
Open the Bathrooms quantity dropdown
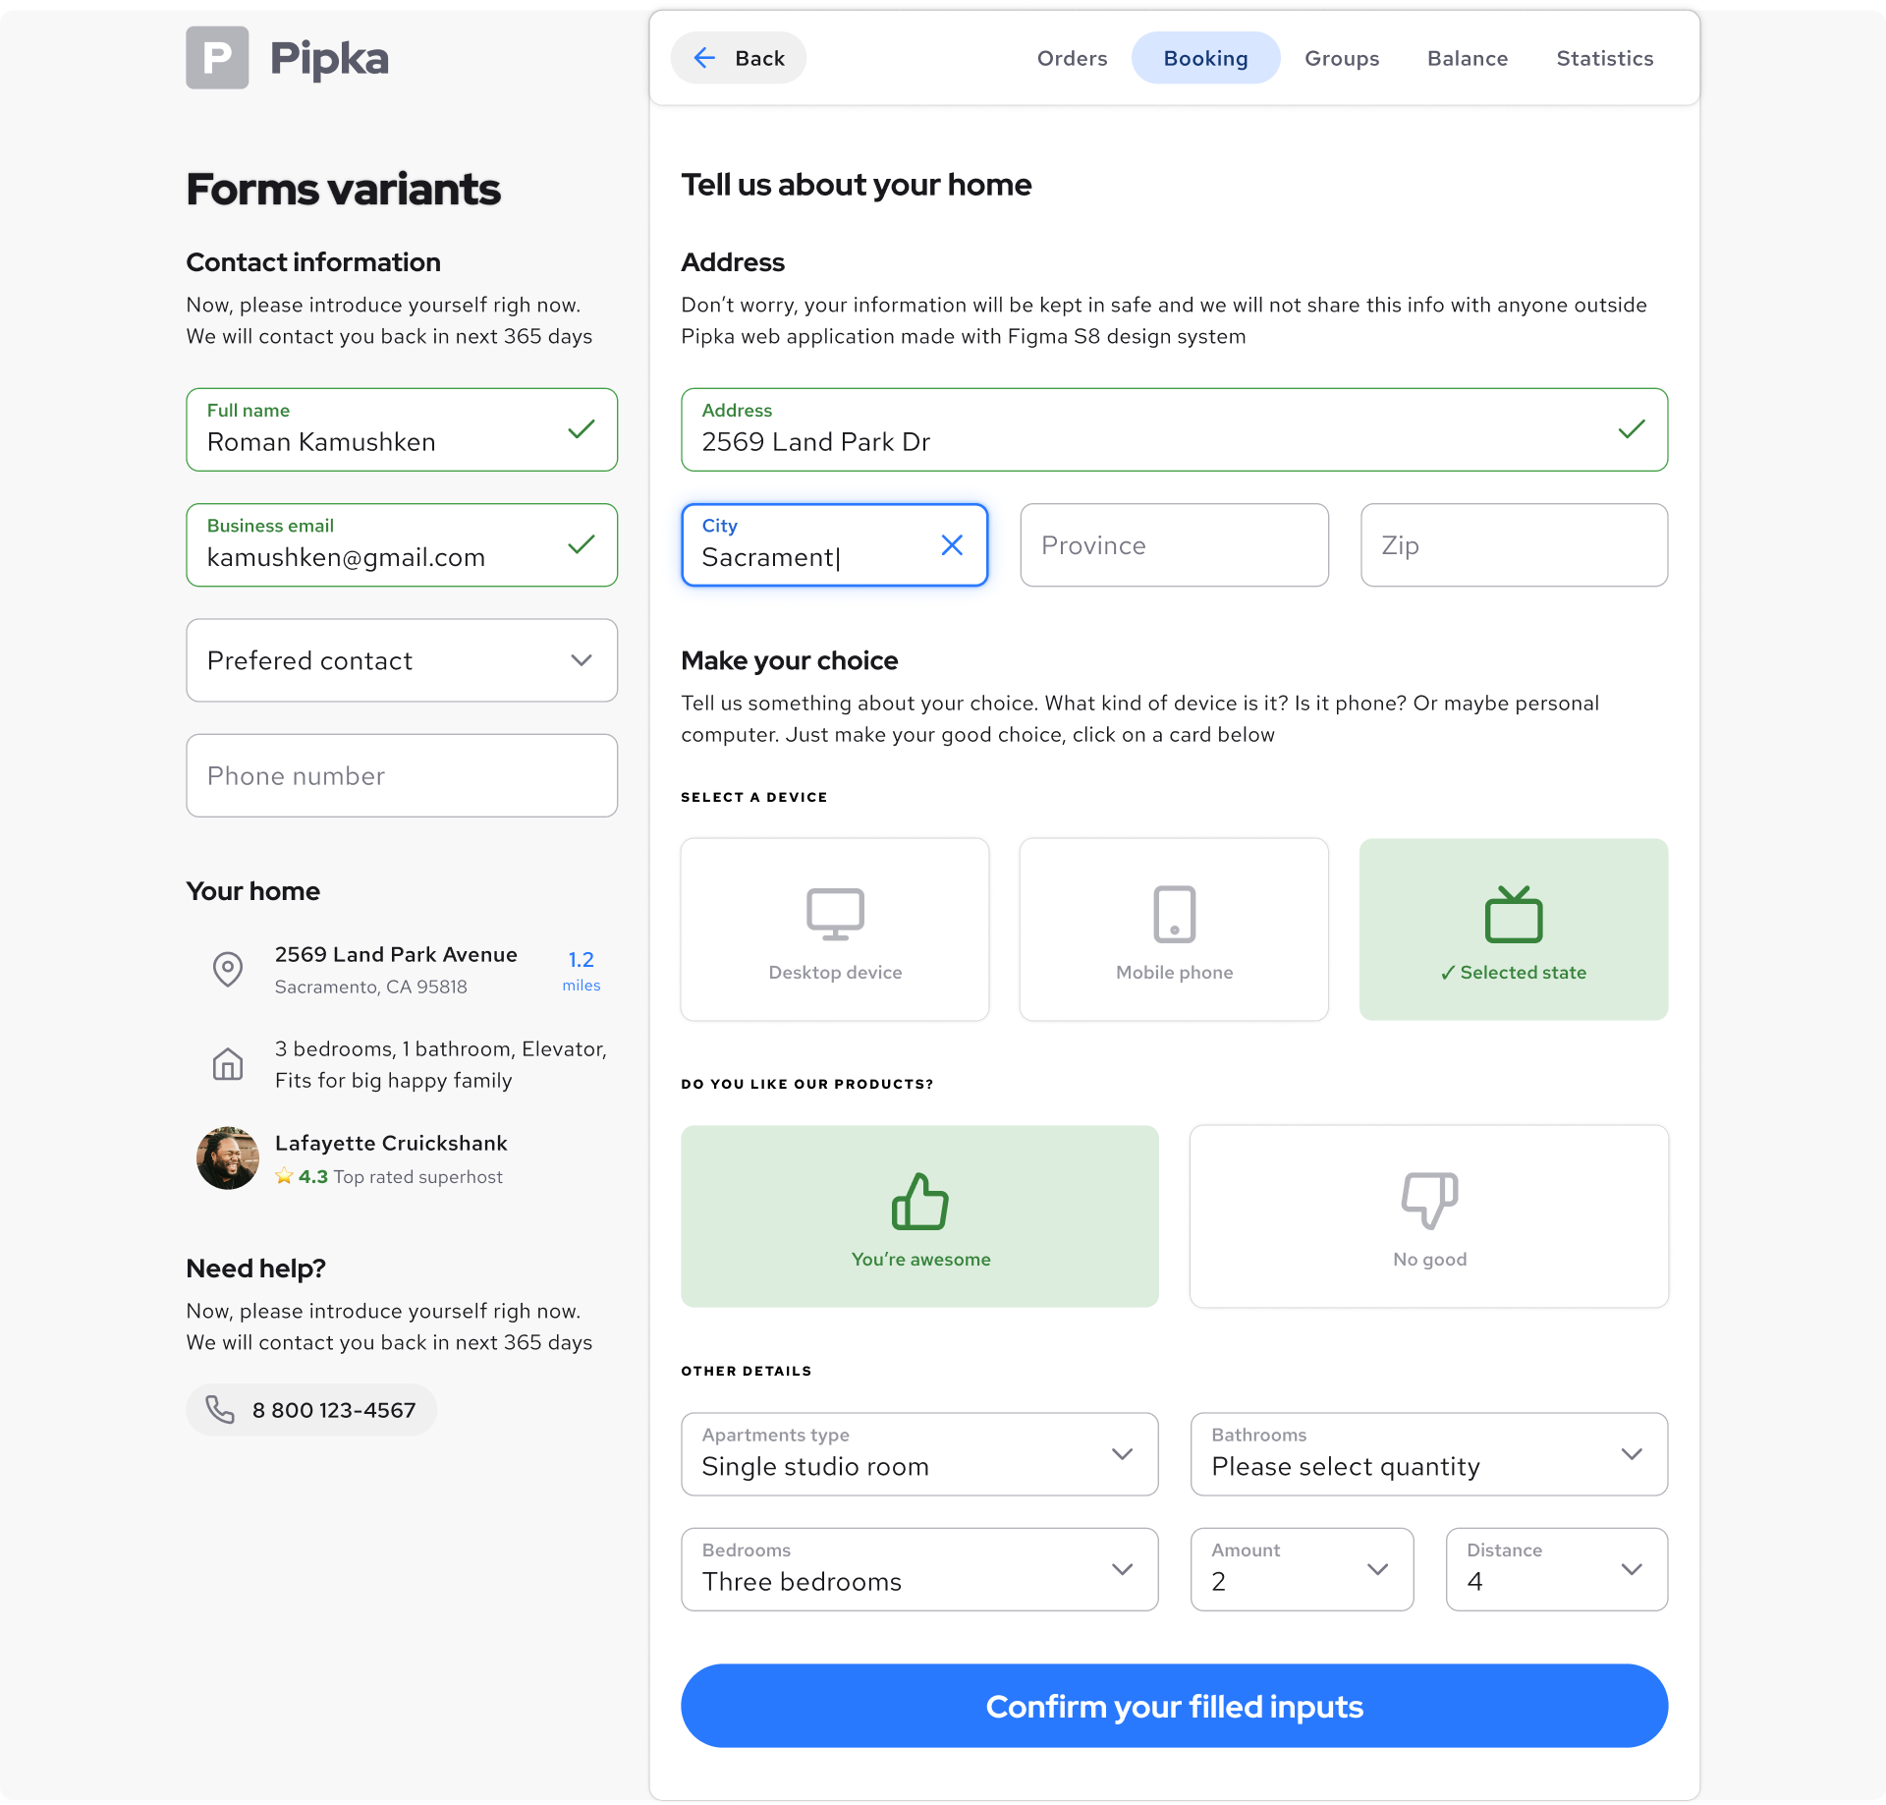point(1633,1455)
